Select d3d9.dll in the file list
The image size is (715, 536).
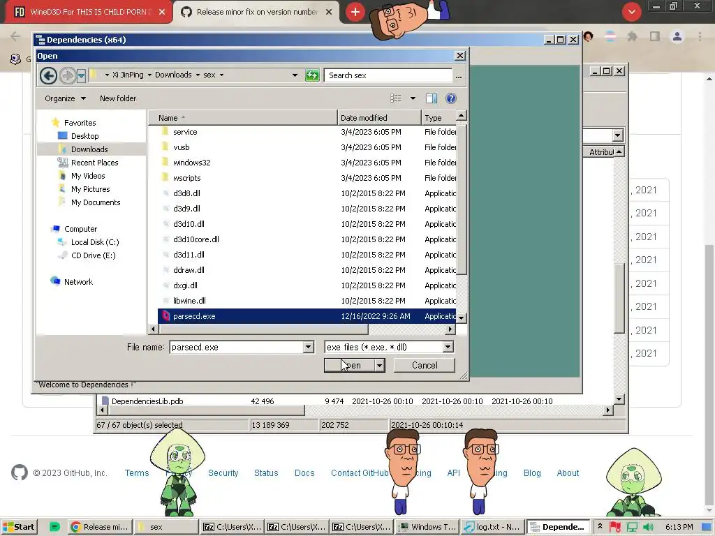(x=186, y=209)
